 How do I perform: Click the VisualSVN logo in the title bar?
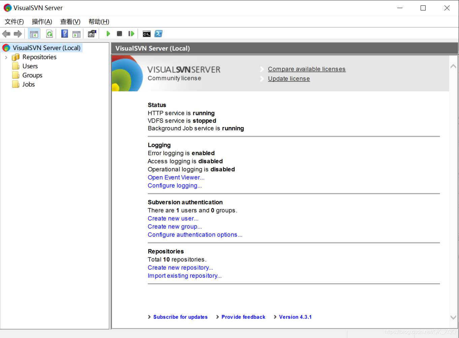[7, 8]
